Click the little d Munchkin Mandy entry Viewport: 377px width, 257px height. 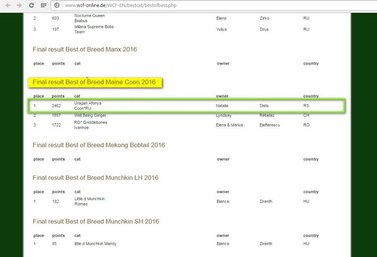[95, 244]
